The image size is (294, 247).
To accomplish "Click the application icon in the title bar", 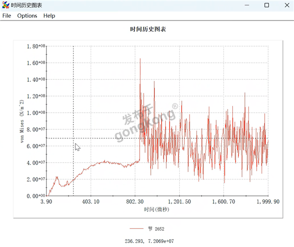I will [x=5, y=5].
